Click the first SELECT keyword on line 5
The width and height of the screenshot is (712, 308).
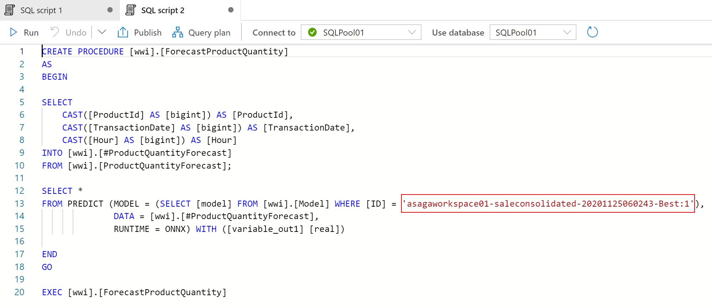[x=57, y=102]
